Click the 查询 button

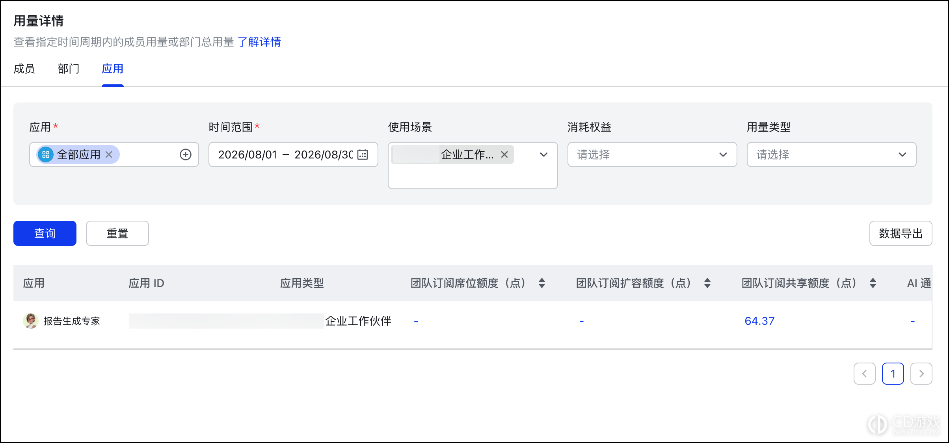(x=45, y=233)
